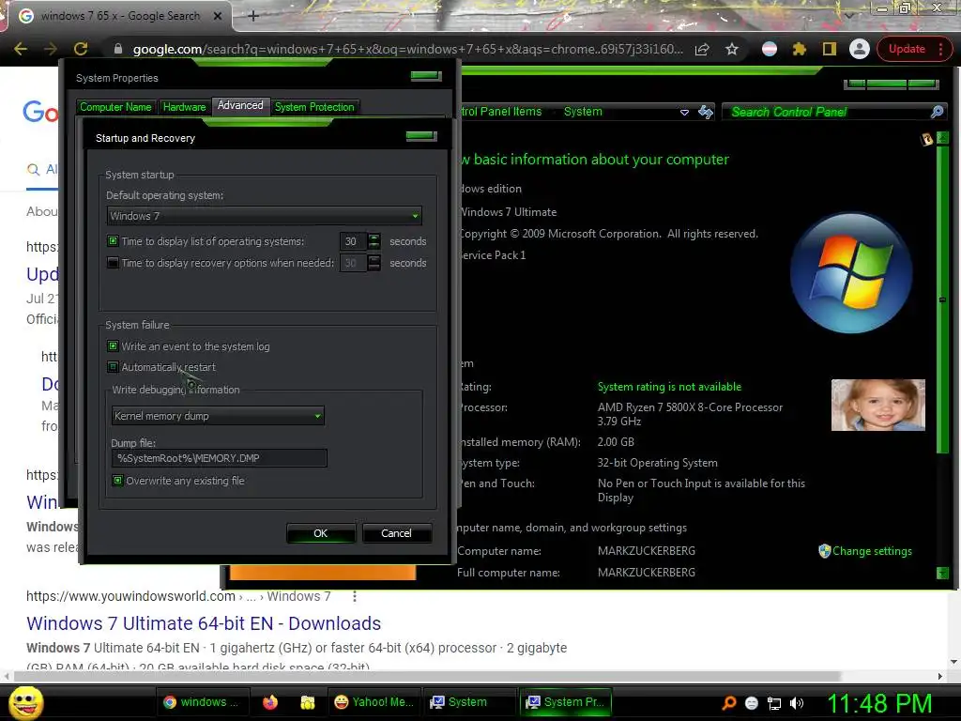Click the Windows logo in System window

click(x=850, y=273)
